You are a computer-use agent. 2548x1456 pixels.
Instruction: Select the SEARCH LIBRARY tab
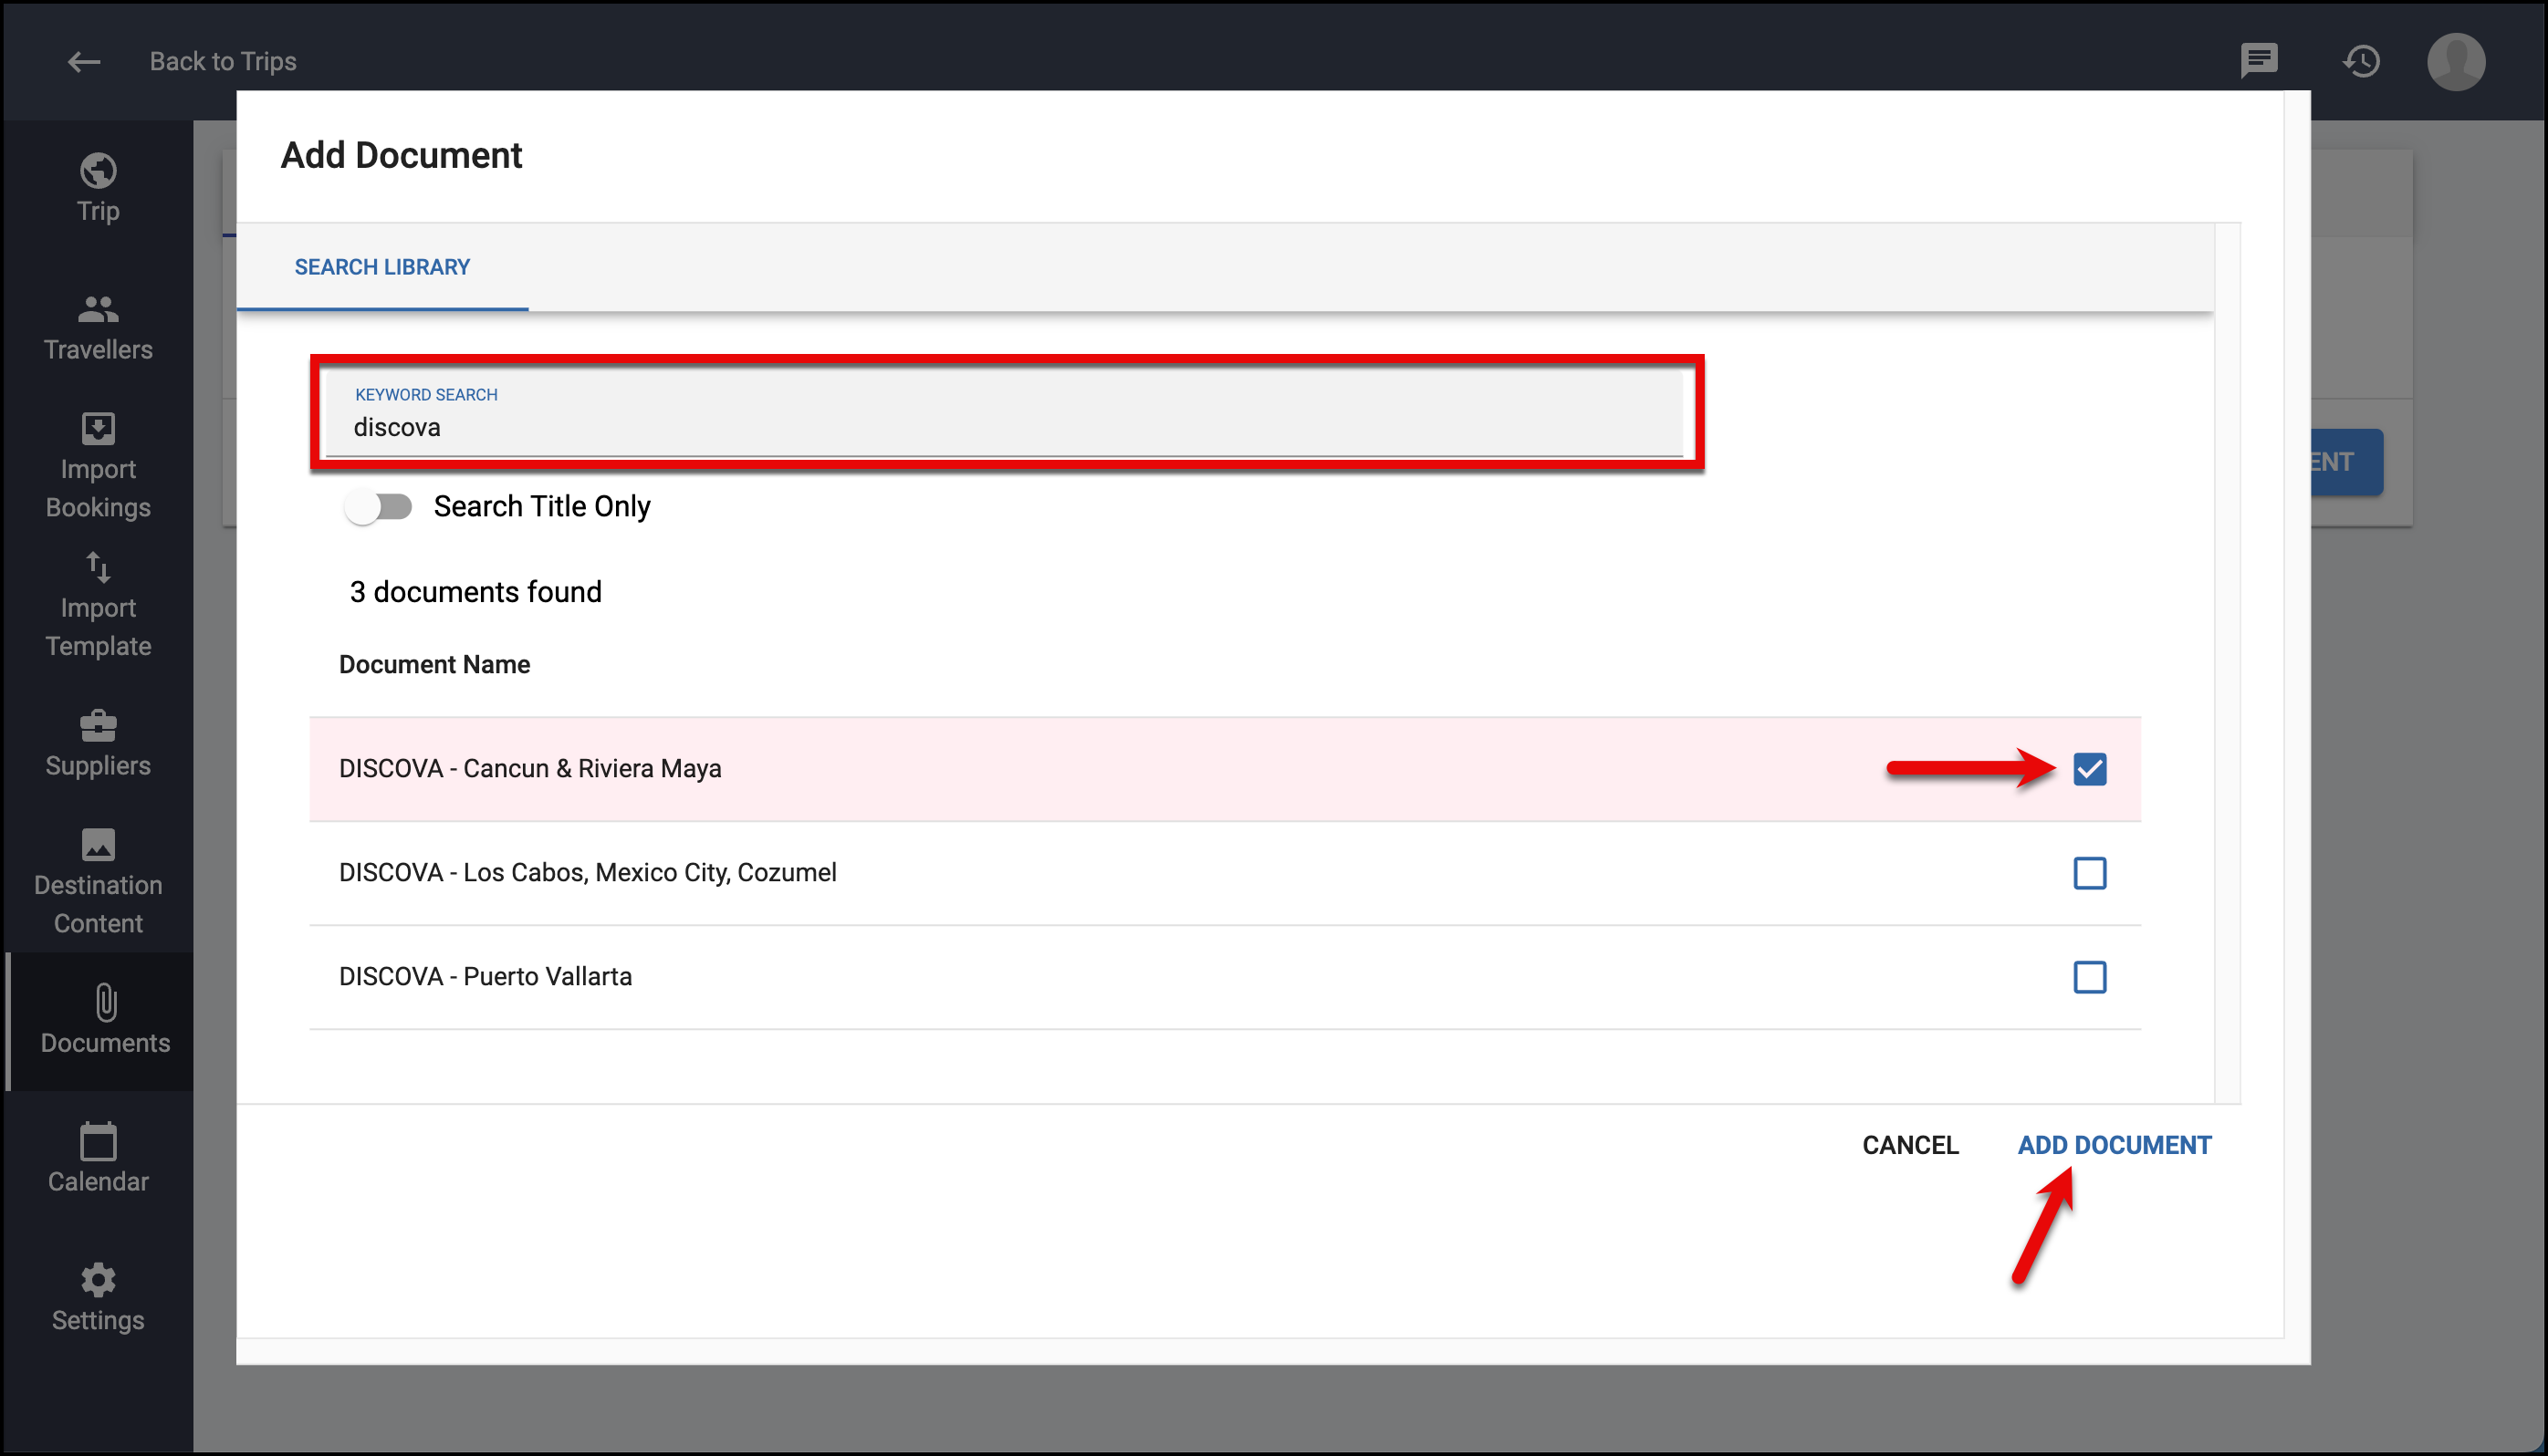tap(382, 267)
